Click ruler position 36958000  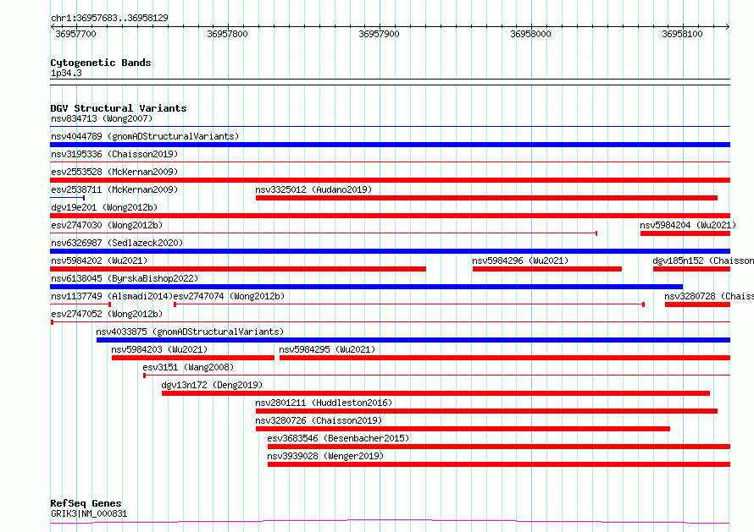pos(530,34)
